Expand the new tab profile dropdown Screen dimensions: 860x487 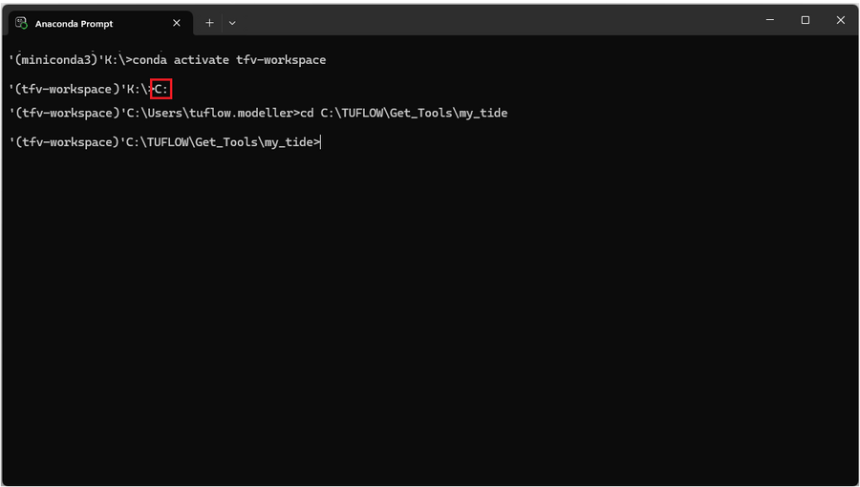(x=232, y=23)
